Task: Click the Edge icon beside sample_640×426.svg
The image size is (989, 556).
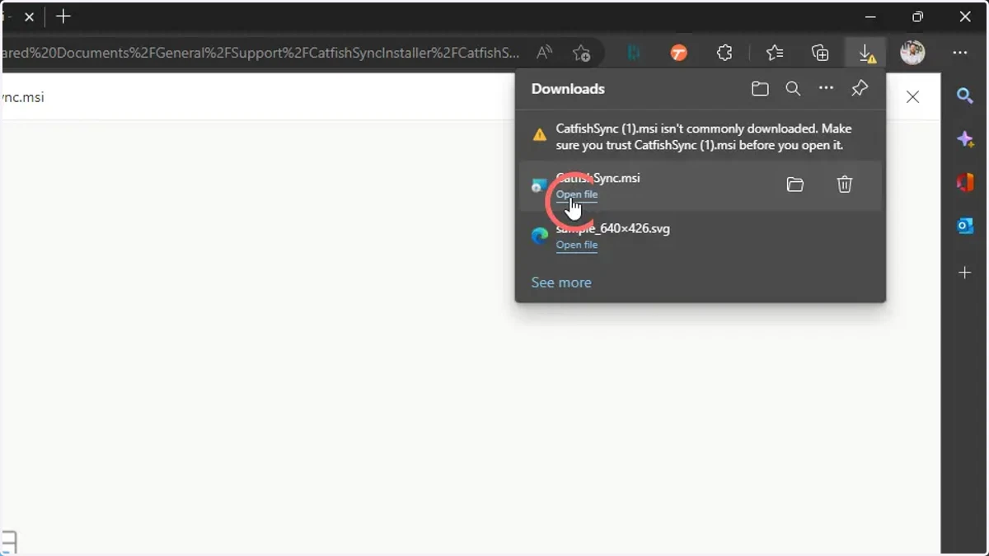Action: (540, 236)
